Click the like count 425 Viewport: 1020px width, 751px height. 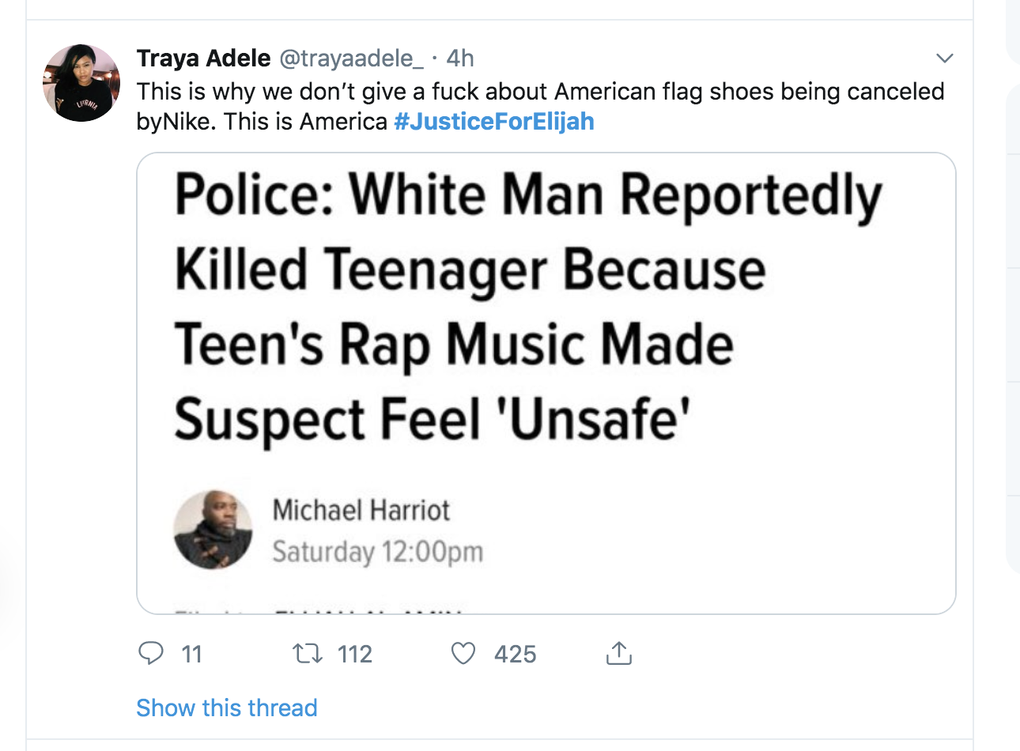[515, 655]
